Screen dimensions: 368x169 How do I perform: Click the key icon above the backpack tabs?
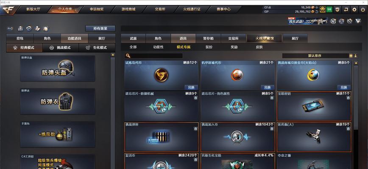10,28
